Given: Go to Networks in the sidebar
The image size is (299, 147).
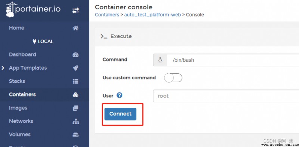Looking at the screenshot, I should coord(21,121).
